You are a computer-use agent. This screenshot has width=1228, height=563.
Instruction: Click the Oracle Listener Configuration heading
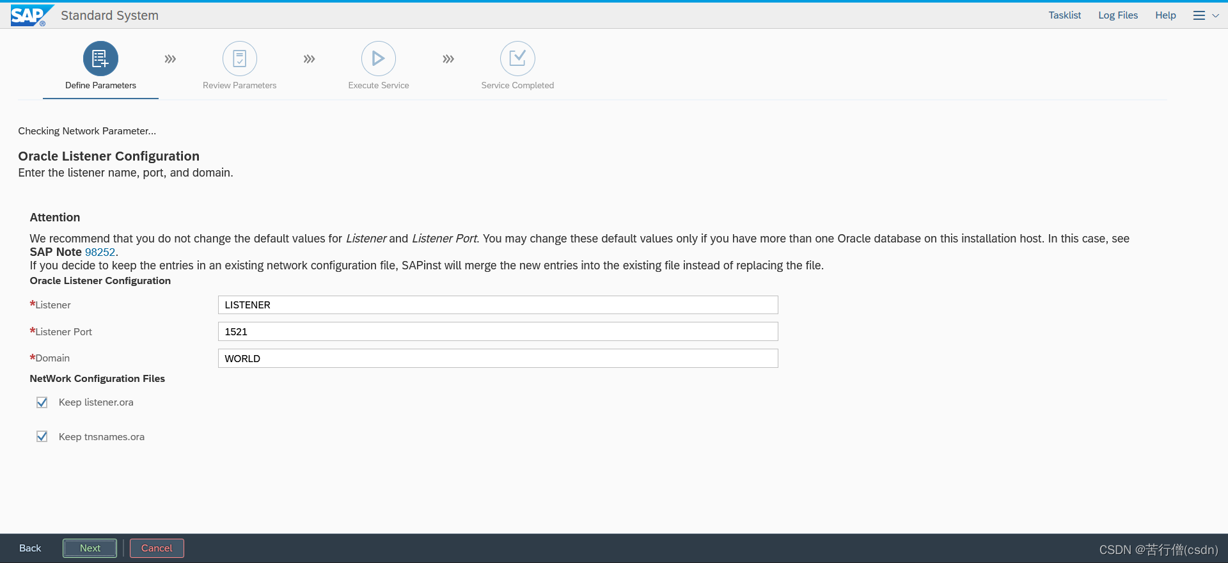tap(109, 156)
